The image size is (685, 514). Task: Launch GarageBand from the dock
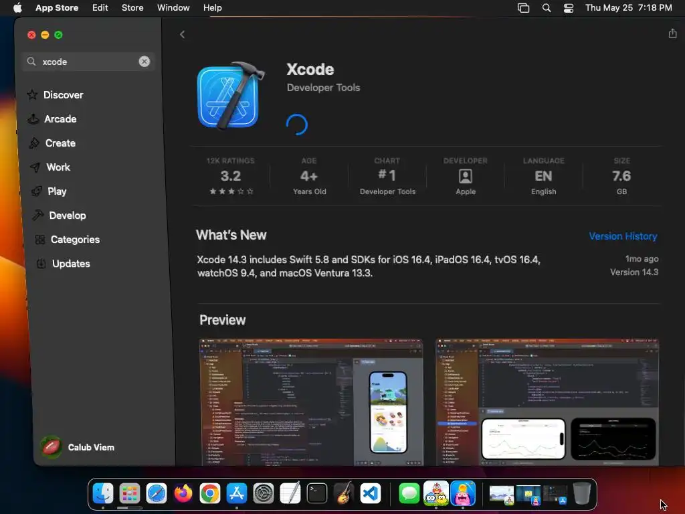pos(344,493)
